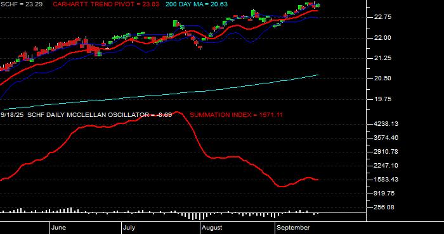The width and height of the screenshot is (444, 234).
Task: Click the SCHF DAILY MCCLELLAN OSCILLATOR text
Action: pyautogui.click(x=88, y=115)
